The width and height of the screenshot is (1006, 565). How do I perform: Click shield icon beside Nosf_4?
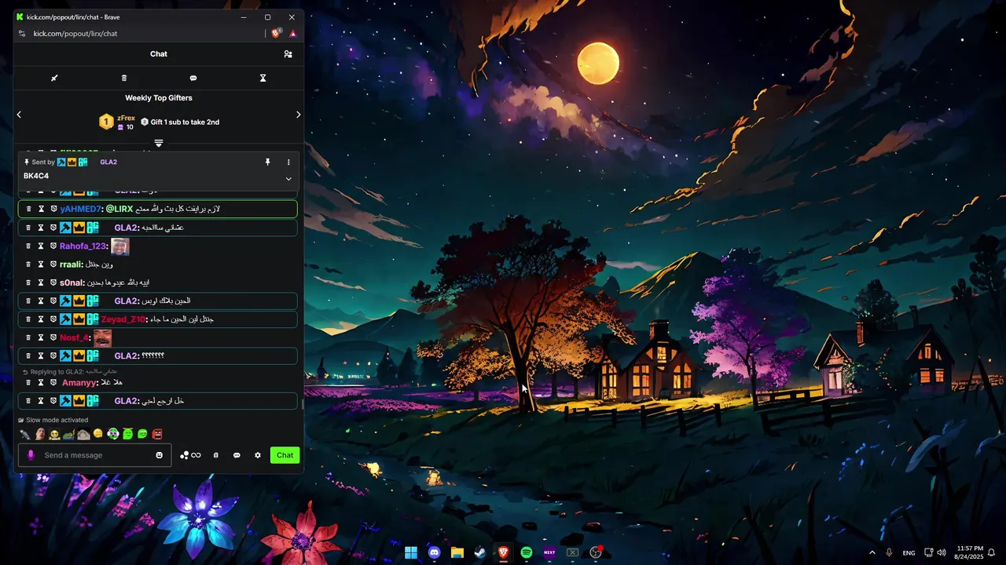coord(53,337)
